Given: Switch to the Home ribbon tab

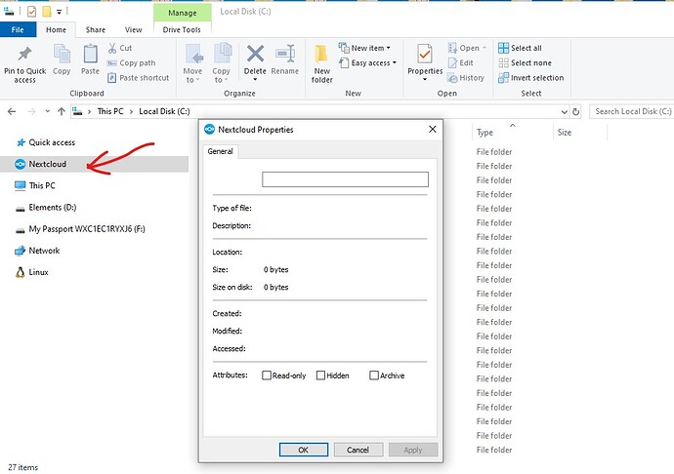Looking at the screenshot, I should pyautogui.click(x=56, y=29).
